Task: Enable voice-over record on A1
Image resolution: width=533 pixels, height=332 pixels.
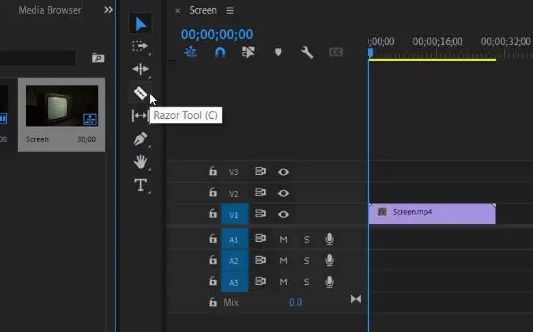Action: [330, 239]
